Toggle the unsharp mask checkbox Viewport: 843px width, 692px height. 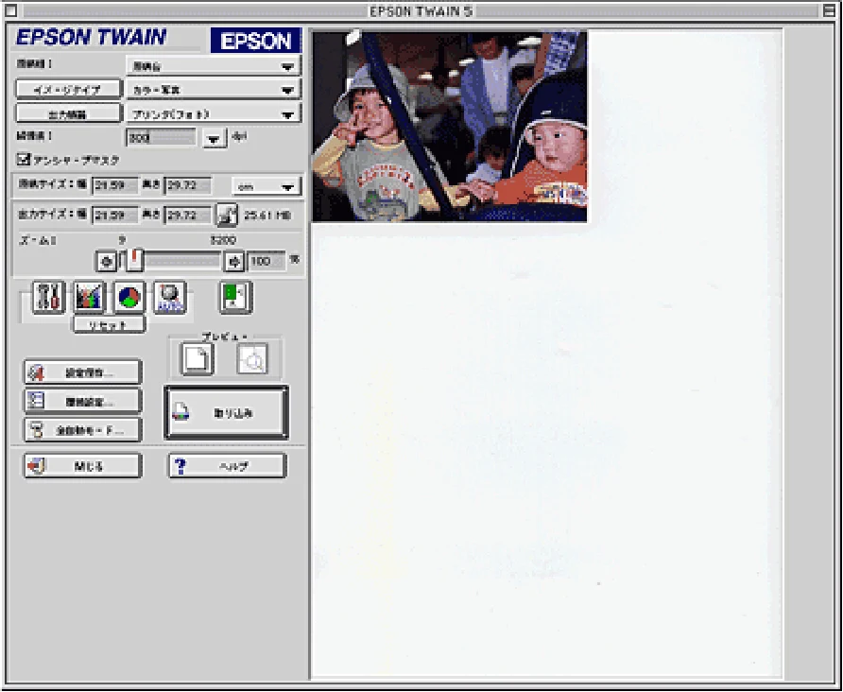pos(24,159)
